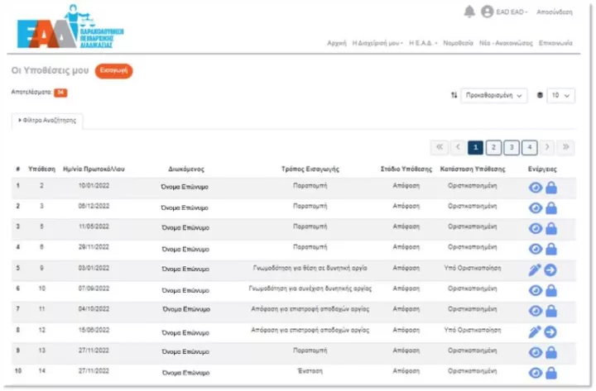596x391 pixels.
Task: Click the lock icon for case 2
Action: (x=550, y=188)
